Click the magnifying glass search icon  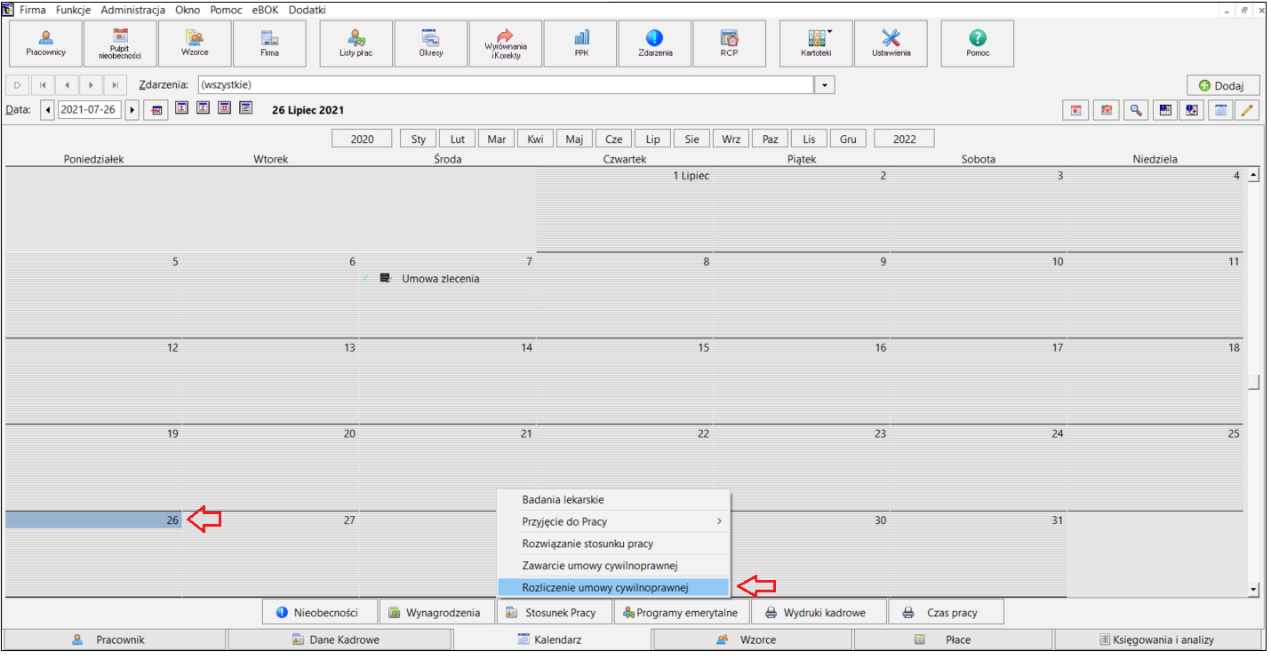pyautogui.click(x=1136, y=110)
